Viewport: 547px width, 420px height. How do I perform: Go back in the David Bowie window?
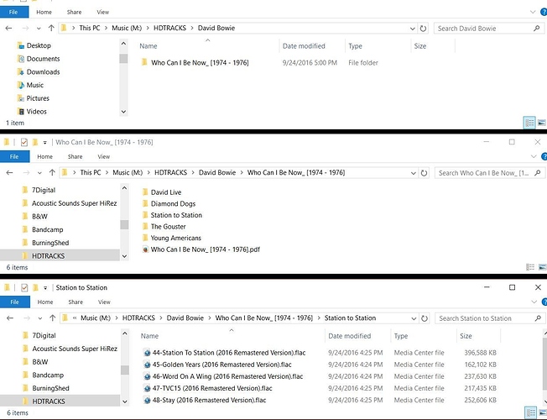8,28
